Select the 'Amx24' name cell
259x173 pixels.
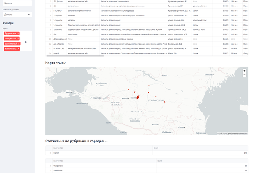coord(60,53)
